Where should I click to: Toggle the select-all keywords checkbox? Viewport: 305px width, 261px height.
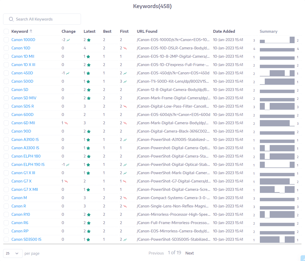6,31
